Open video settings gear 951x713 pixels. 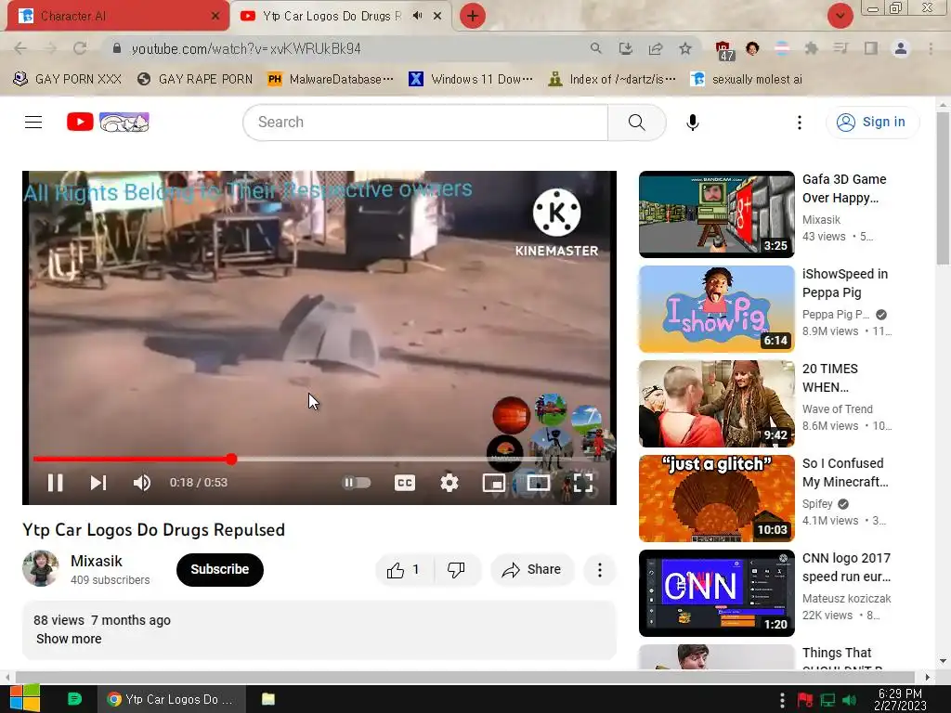[x=449, y=483]
